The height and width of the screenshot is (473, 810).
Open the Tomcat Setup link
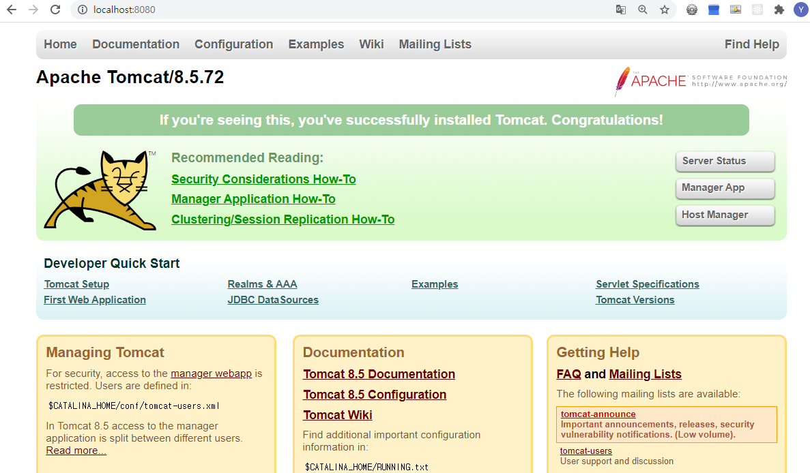click(x=76, y=284)
